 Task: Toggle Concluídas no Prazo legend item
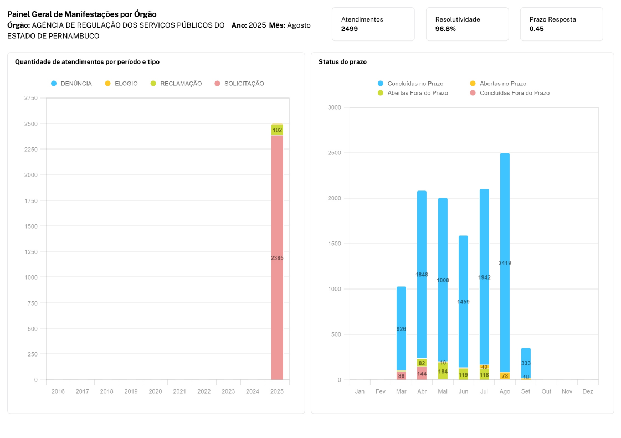410,83
